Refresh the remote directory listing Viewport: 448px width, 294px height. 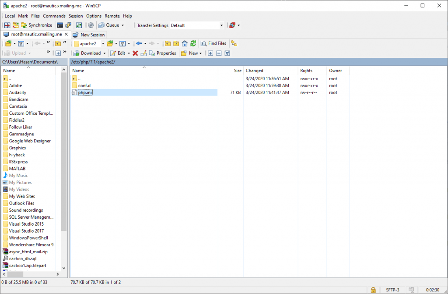pyautogui.click(x=194, y=43)
